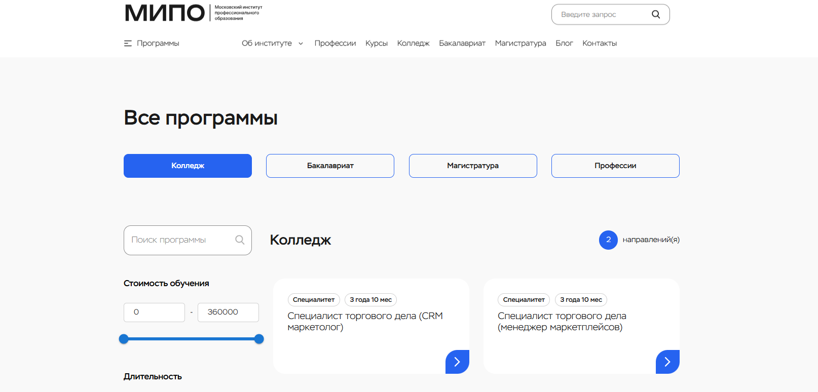Click the Длительность filter heading
Screen dimensions: 818x392
pyautogui.click(x=153, y=376)
